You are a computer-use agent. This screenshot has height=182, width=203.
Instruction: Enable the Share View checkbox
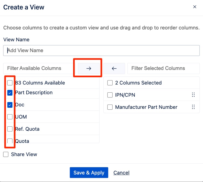[6, 154]
